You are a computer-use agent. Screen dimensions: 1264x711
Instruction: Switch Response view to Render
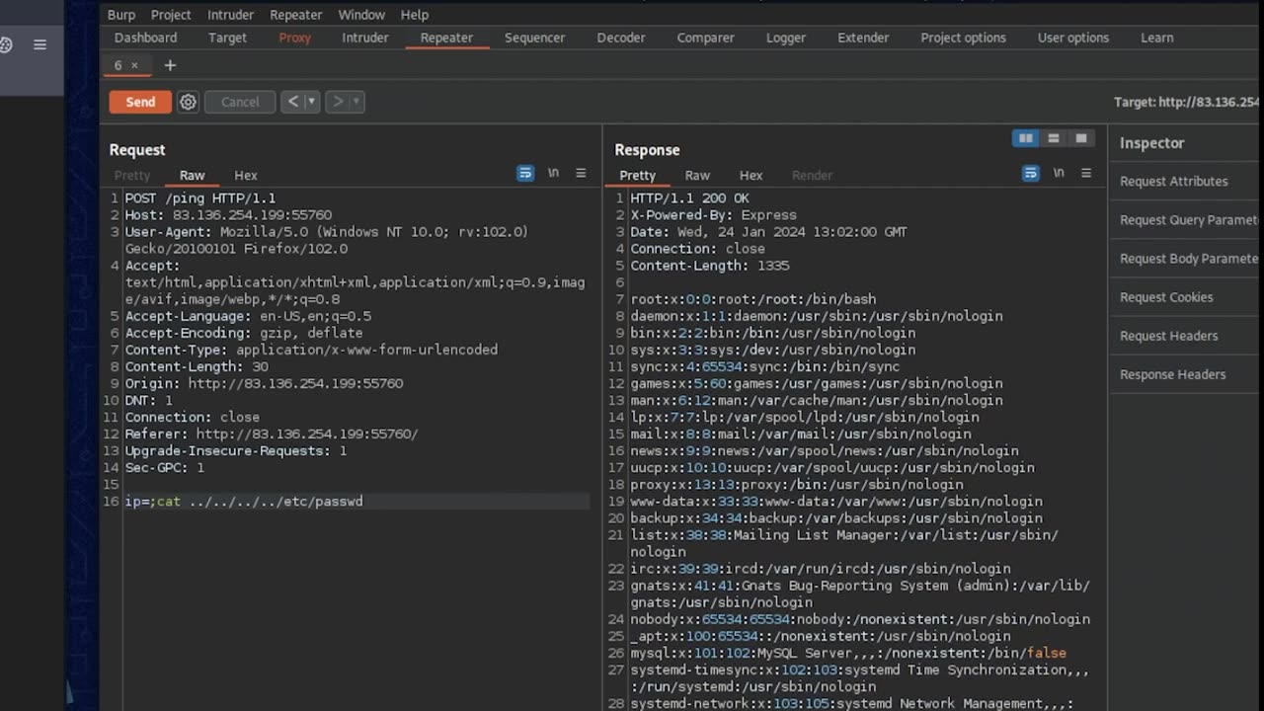pos(812,175)
